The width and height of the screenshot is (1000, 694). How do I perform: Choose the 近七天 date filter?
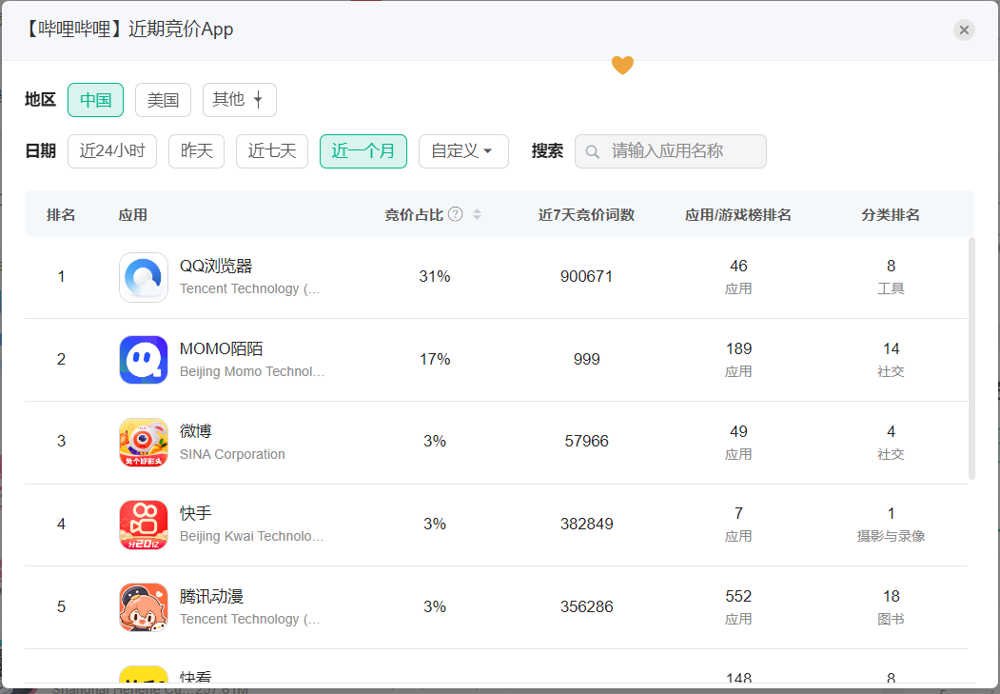272,151
